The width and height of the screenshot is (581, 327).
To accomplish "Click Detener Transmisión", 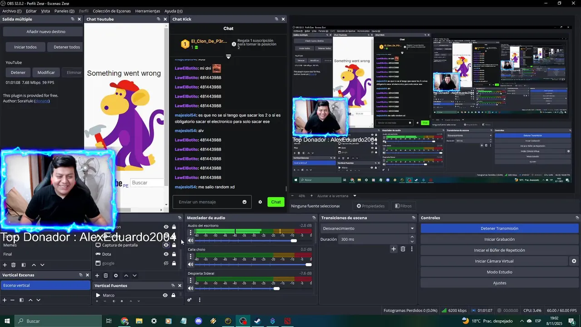I will tap(499, 228).
